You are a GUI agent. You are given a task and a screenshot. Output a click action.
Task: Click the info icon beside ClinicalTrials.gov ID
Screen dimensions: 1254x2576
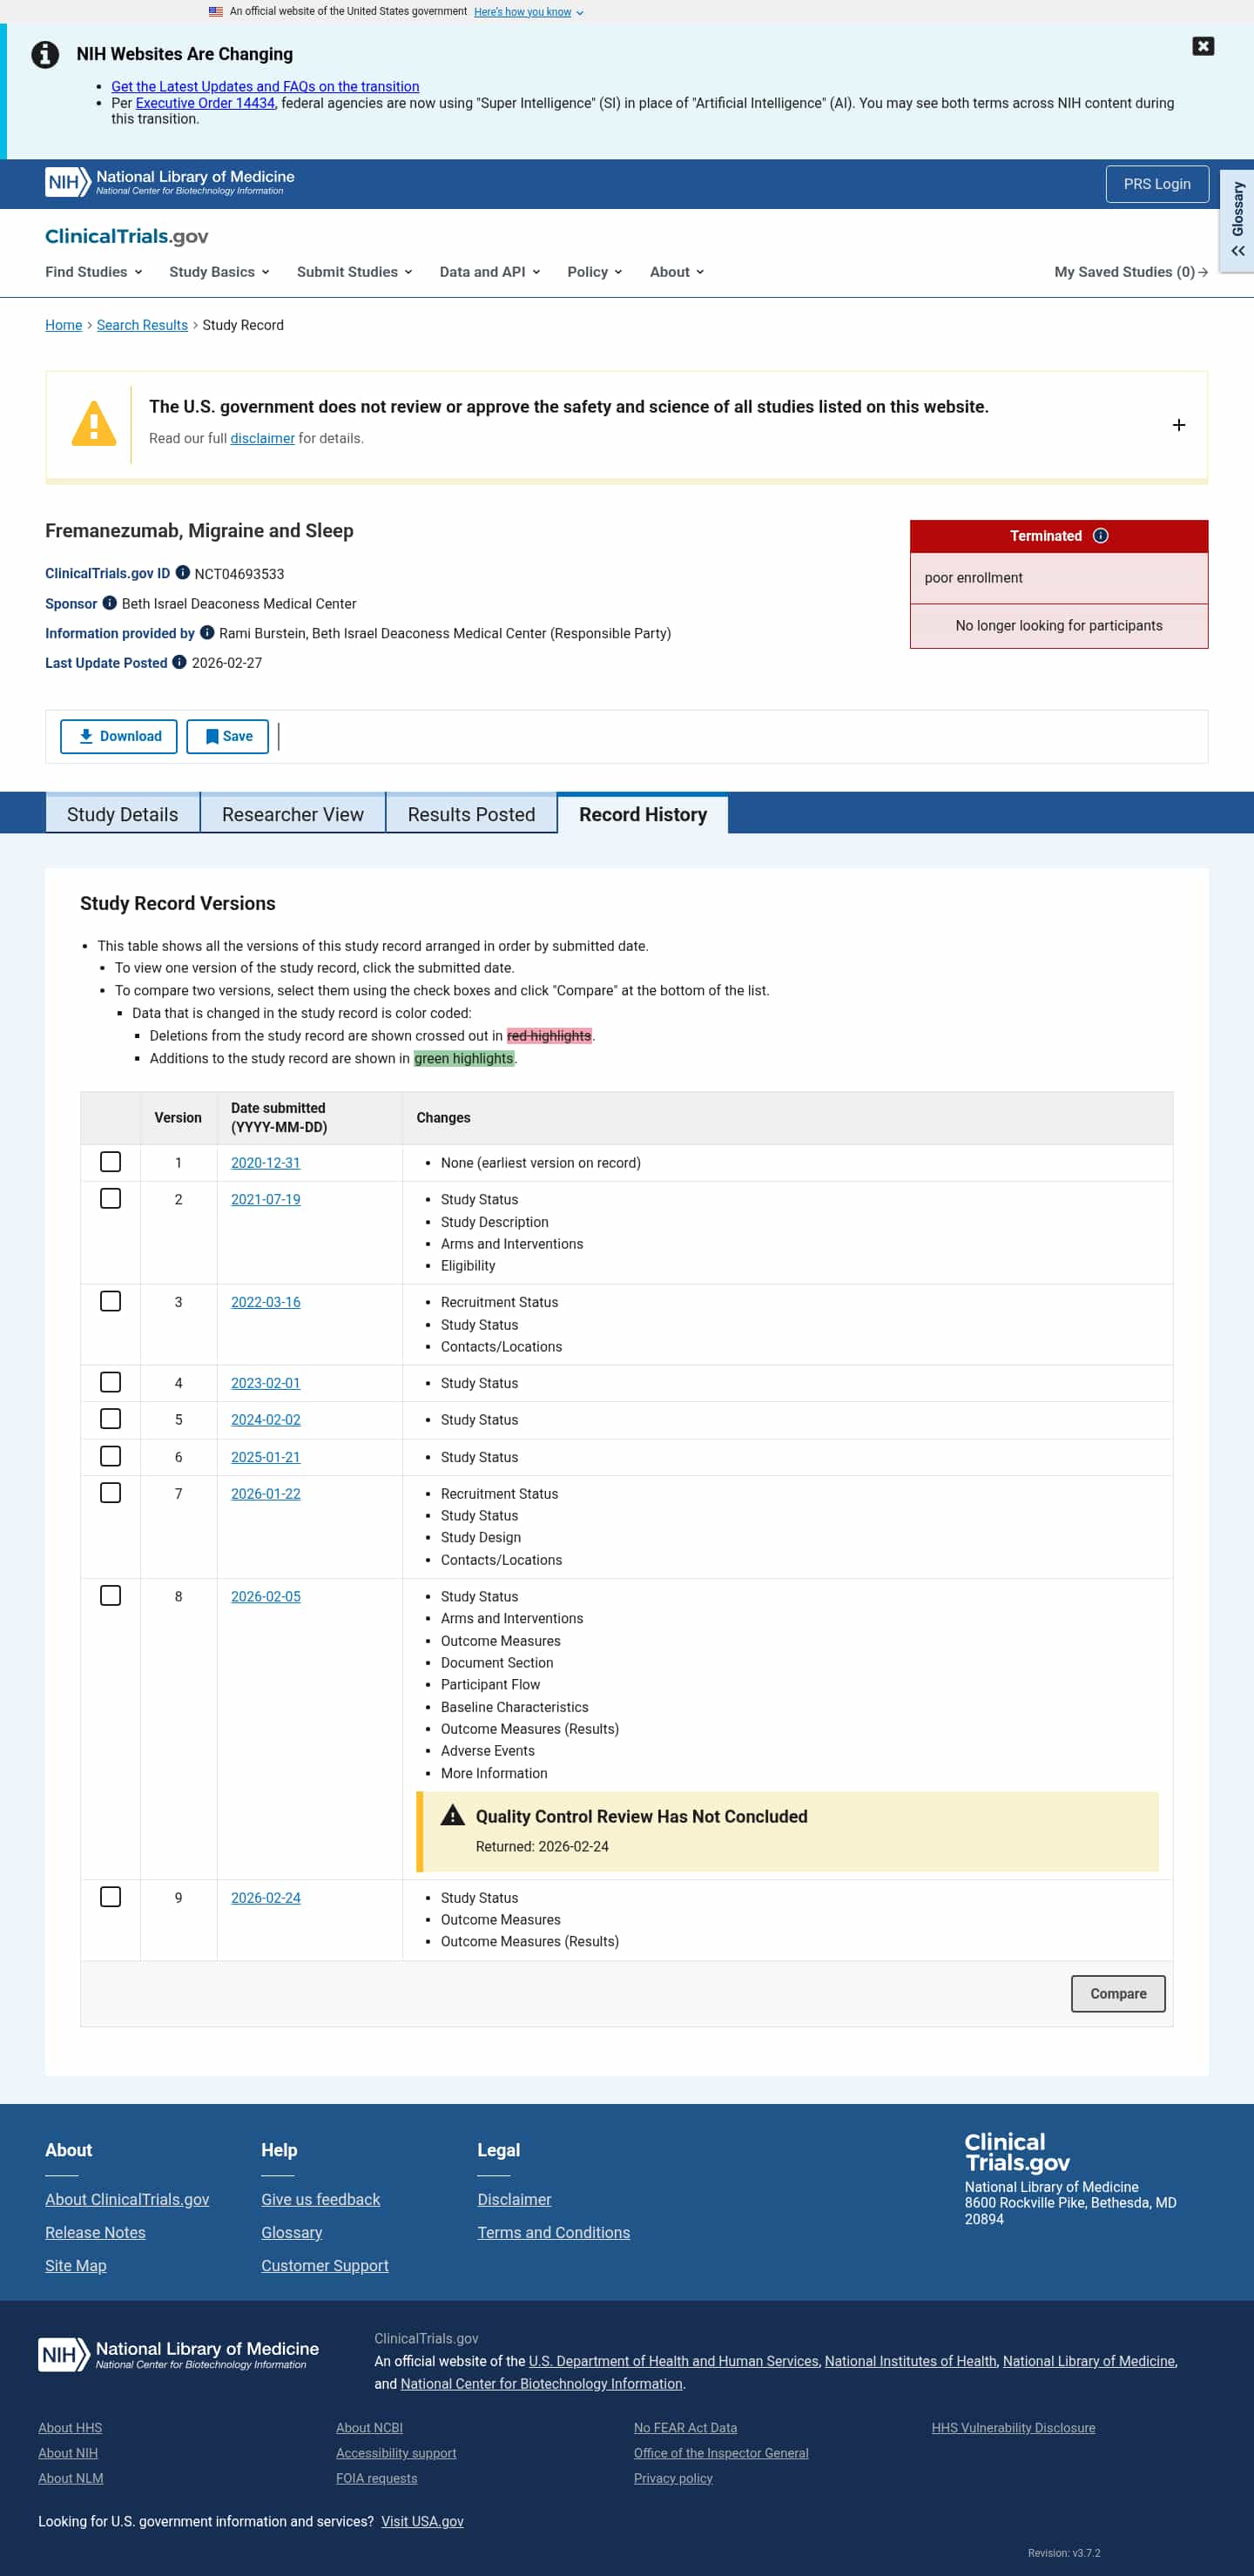click(x=183, y=573)
